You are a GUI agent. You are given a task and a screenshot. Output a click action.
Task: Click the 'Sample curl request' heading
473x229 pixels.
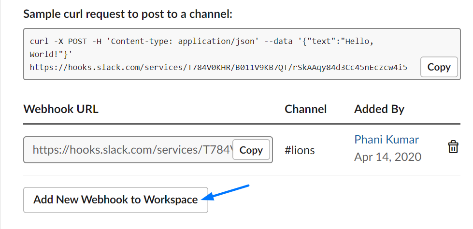click(x=128, y=14)
